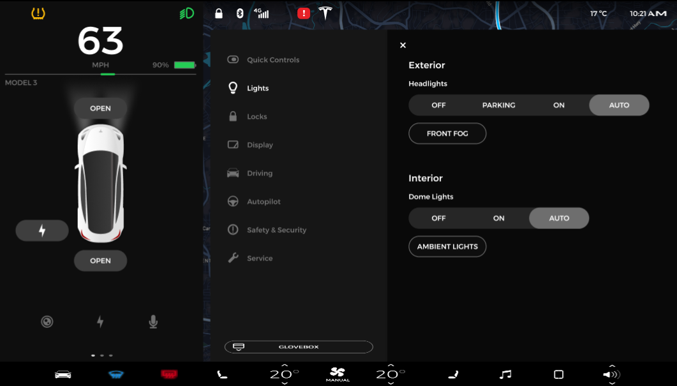Tap the MANUAL fan control
Image resolution: width=677 pixels, height=386 pixels.
[337, 374]
